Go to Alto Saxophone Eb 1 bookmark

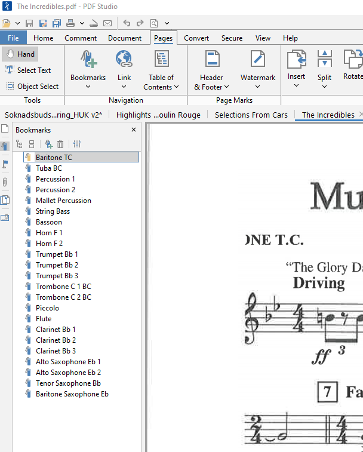point(68,361)
